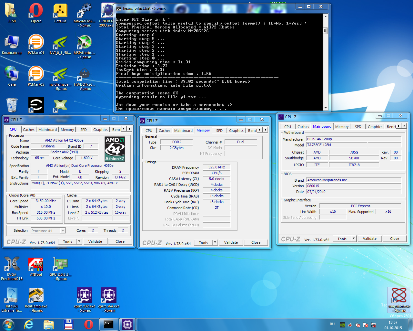413x331 pixels.
Task: Open the Catzilla desktop shortcut
Action: pos(60,13)
